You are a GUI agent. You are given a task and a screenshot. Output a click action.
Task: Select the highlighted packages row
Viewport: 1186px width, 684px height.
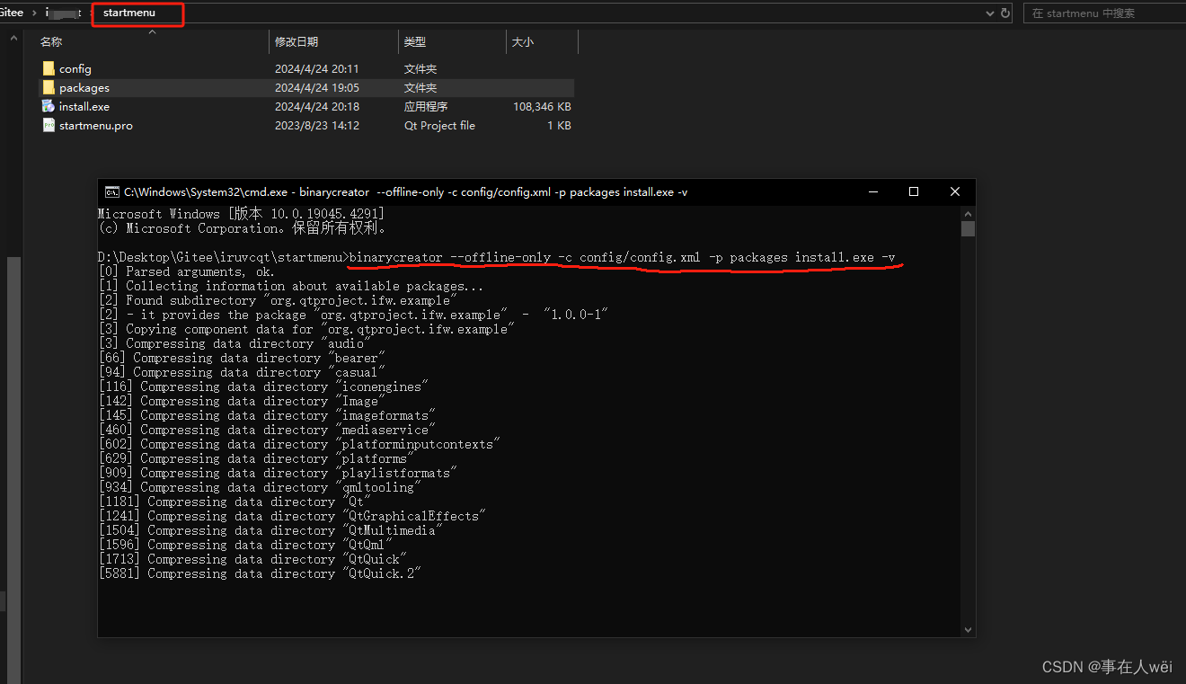tap(180, 87)
